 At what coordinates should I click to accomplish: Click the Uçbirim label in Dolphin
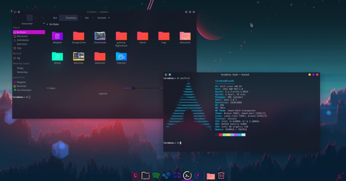click(104, 94)
